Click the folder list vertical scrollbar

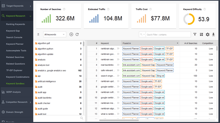84,44
